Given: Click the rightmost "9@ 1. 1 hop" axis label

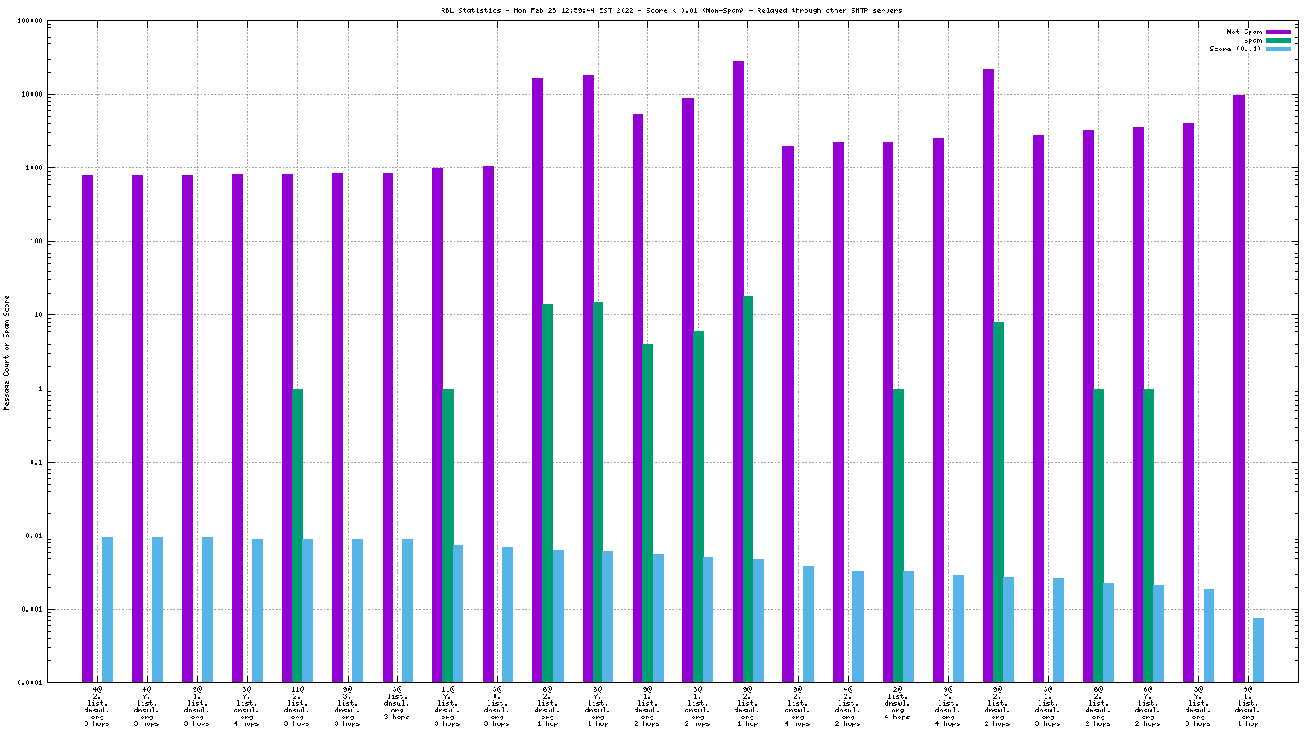Looking at the screenshot, I should (x=1248, y=706).
